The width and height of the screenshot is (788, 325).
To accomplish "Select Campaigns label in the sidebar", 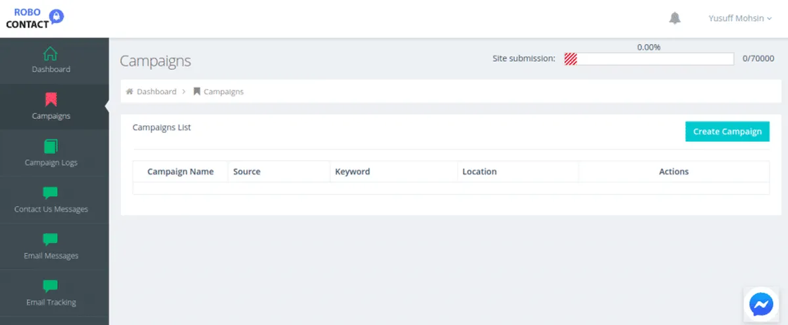I will tap(51, 116).
